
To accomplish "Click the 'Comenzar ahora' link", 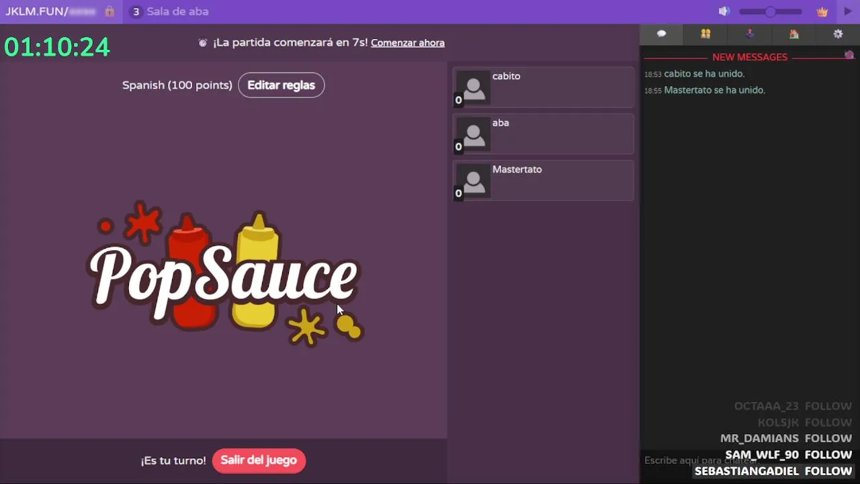I will click(x=408, y=43).
